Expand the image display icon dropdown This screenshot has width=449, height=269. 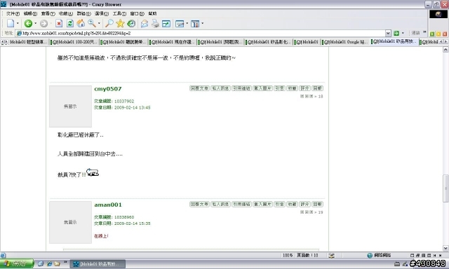(187, 23)
